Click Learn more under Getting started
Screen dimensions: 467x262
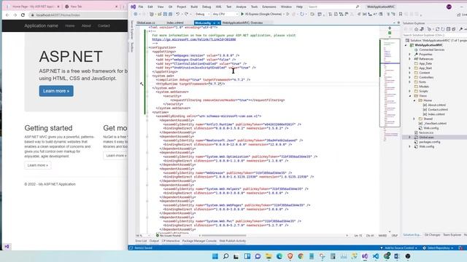(x=37, y=165)
